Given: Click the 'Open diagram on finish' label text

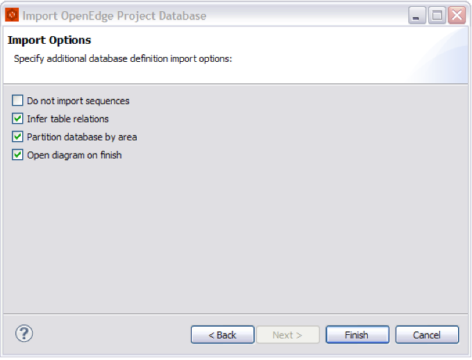Looking at the screenshot, I should tap(74, 155).
